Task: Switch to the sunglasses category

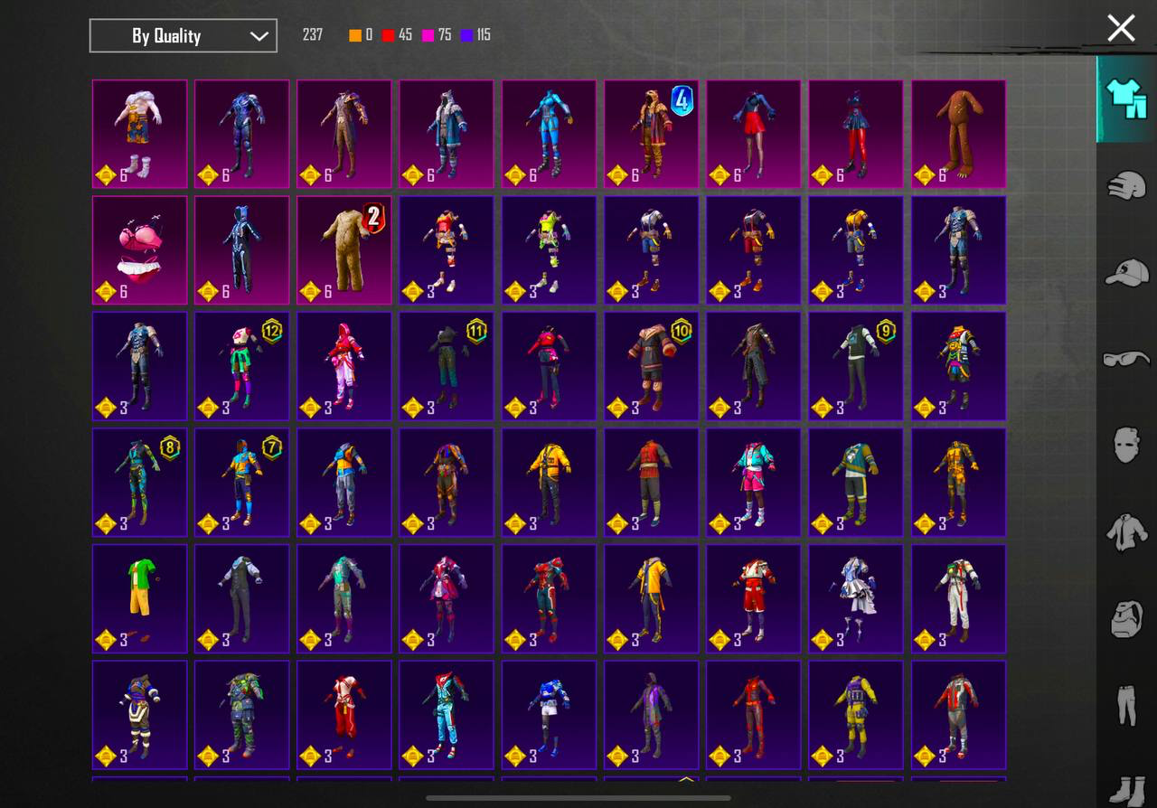Action: [1126, 358]
